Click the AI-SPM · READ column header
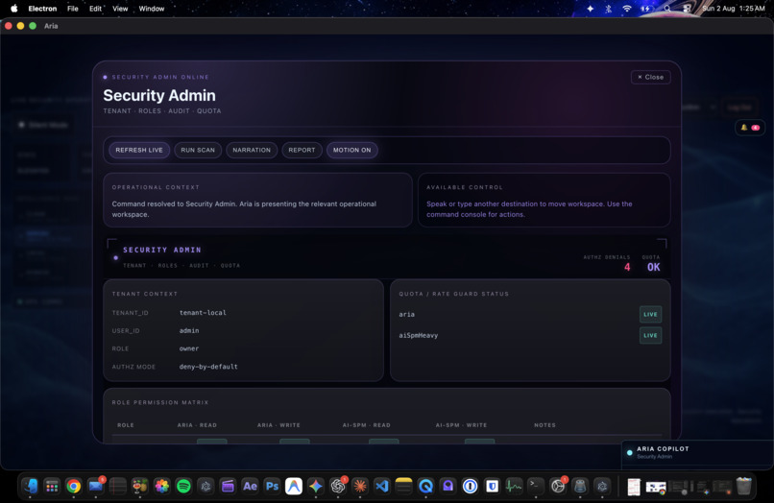Image resolution: width=774 pixels, height=503 pixels. tap(367, 425)
